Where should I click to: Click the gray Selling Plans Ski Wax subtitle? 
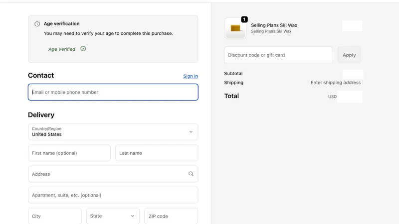click(271, 31)
